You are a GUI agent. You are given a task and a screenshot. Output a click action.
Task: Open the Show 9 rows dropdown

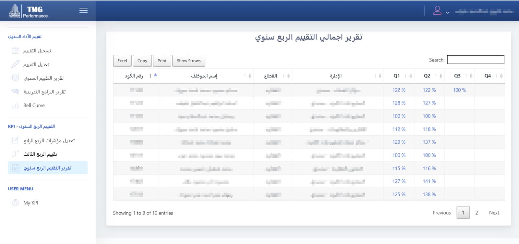189,61
